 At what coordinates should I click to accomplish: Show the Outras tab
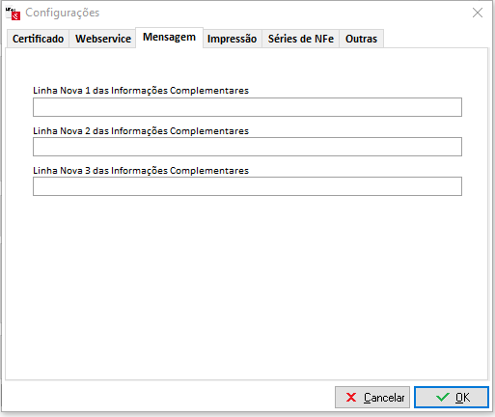click(361, 39)
